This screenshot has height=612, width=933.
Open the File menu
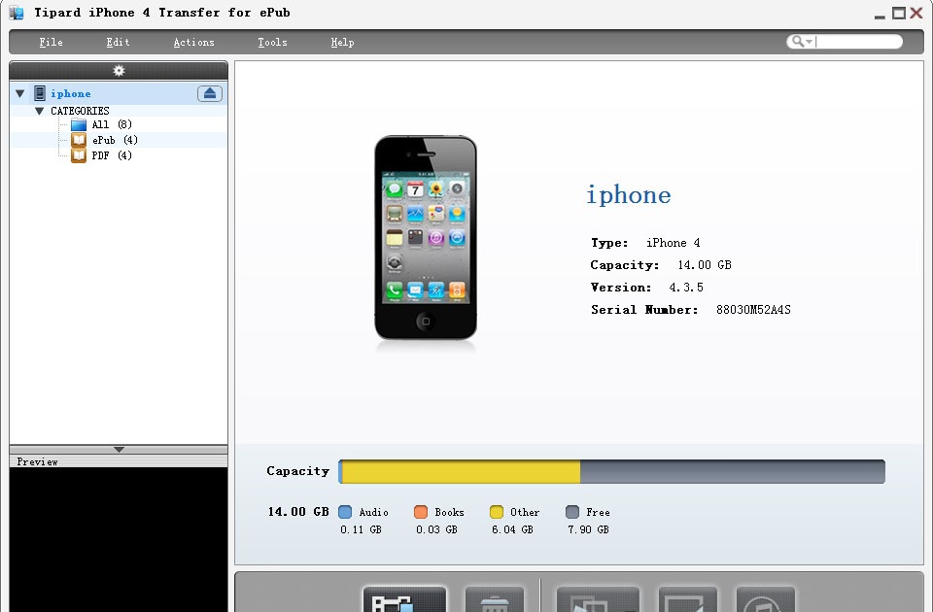[x=51, y=42]
